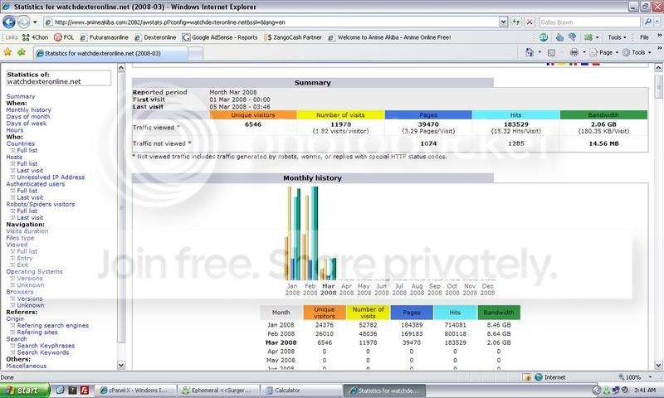Open Search Keyphrases link
Screen dimensions: 664x398
pos(46,346)
